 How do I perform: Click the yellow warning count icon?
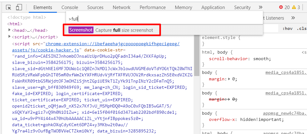point(294,7)
